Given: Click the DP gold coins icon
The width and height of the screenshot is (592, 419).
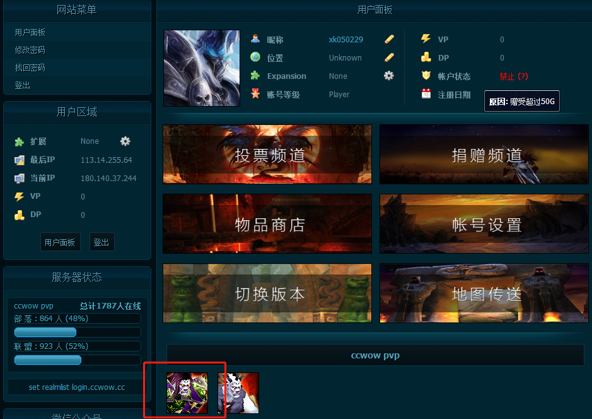Looking at the screenshot, I should 427,57.
